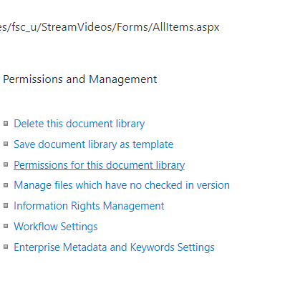Click bullet icon beside Enterprise Metadata and Keywords Settings
The height and width of the screenshot is (296, 295).
tap(6, 247)
